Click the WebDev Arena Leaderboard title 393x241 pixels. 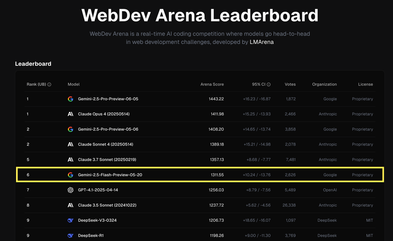click(x=200, y=15)
